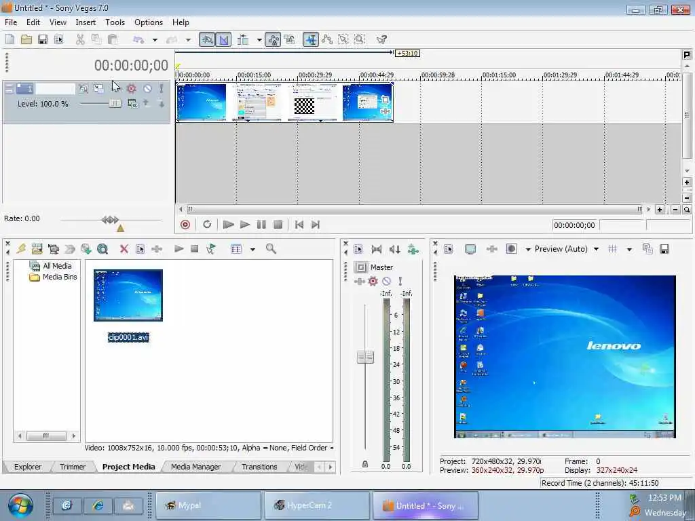The width and height of the screenshot is (695, 521).
Task: Insert FX bus icon in Mixer
Action: point(413,250)
